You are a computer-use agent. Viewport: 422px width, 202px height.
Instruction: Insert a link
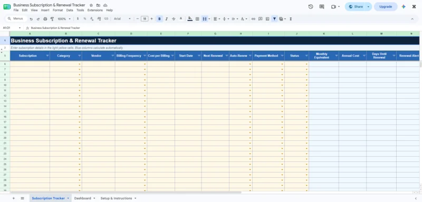click(253, 19)
